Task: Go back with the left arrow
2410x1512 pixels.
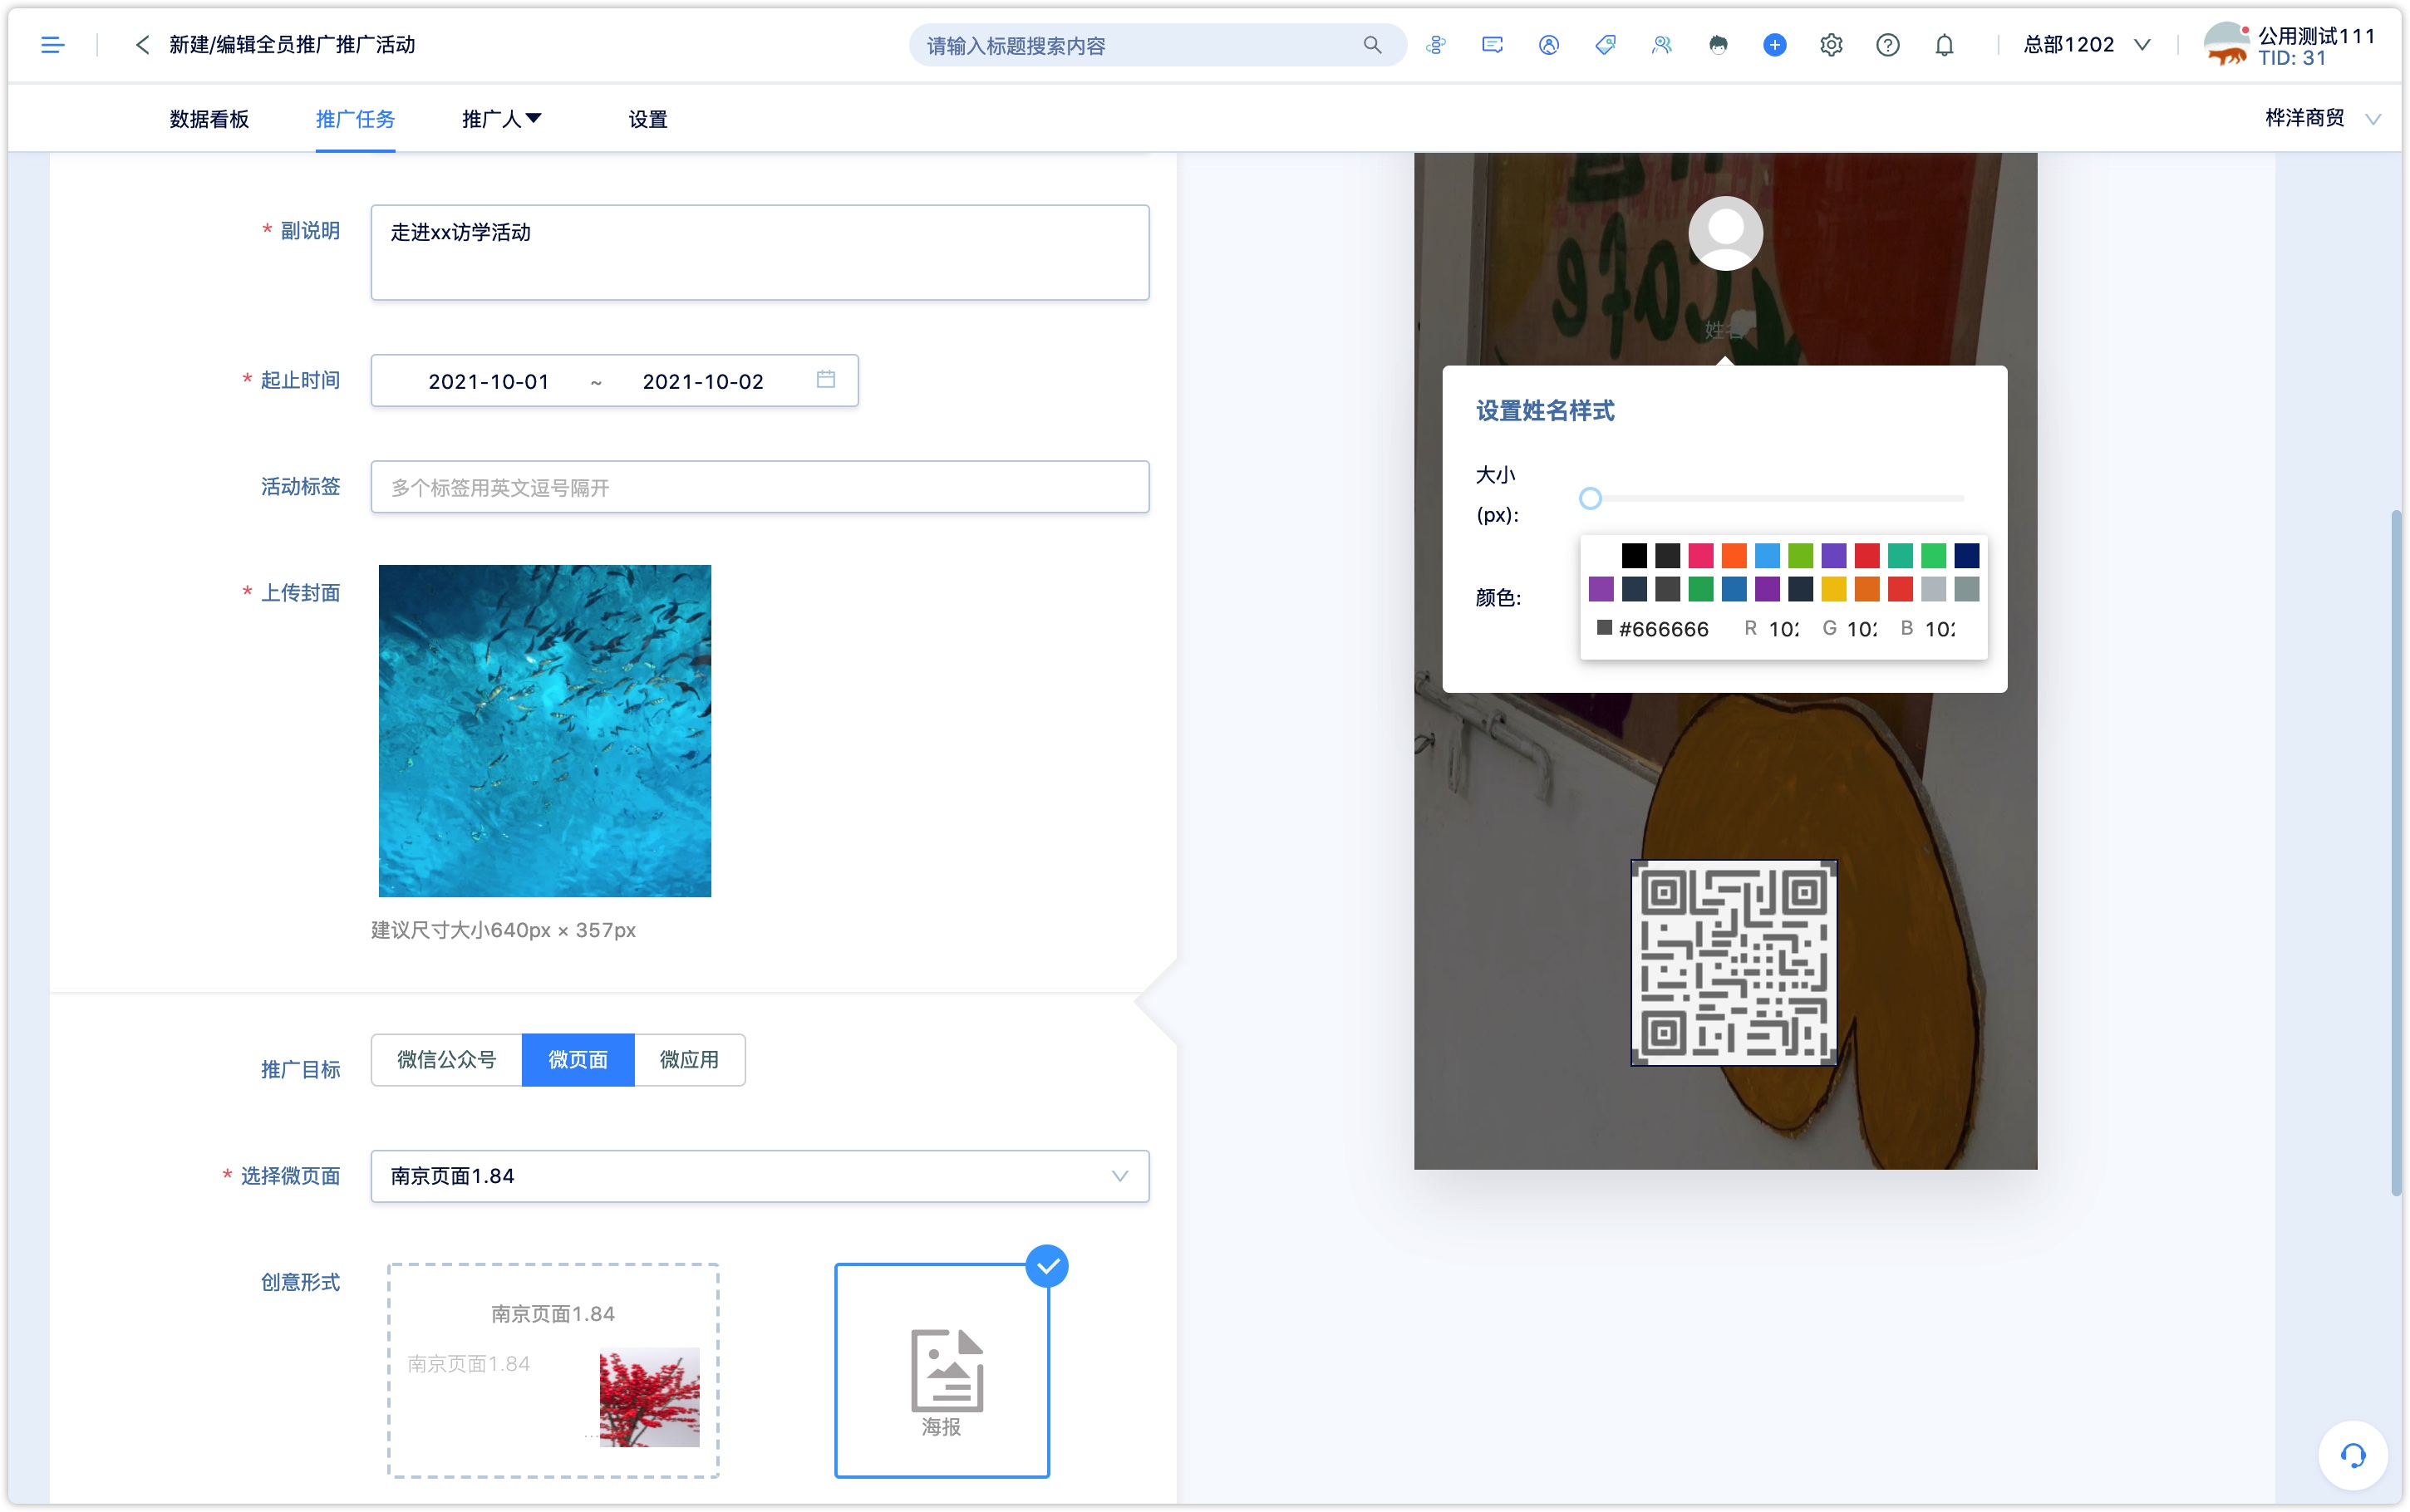Action: coord(142,45)
